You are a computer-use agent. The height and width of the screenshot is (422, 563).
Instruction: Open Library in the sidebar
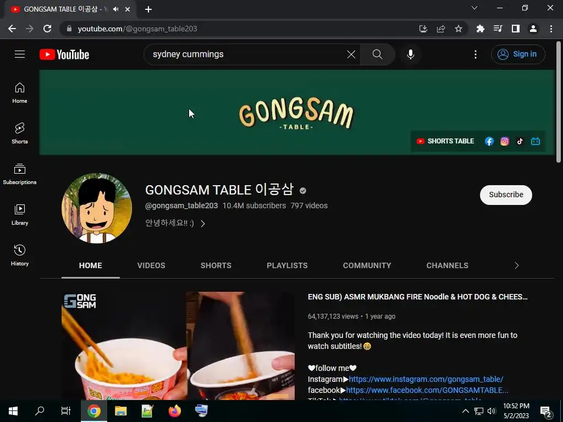point(20,215)
